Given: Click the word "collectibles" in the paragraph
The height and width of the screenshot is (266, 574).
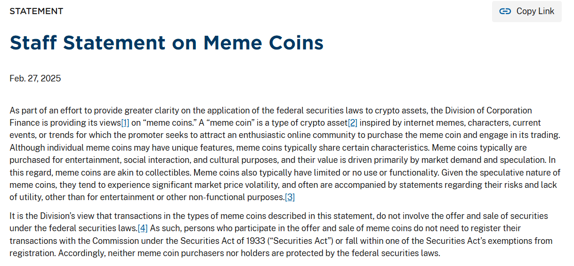Looking at the screenshot, I should click(x=166, y=172).
